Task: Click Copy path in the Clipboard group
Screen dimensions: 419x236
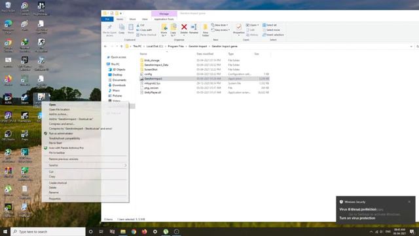Action: (144, 30)
